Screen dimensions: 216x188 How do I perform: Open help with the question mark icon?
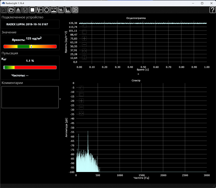[212, 10]
